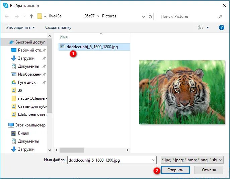The width and height of the screenshot is (230, 179).
Task: Click Создать папку button
Action: (x=58, y=27)
